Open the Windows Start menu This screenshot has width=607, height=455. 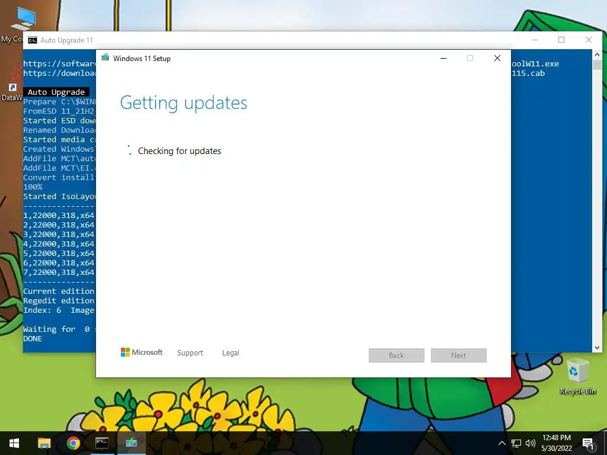click(x=14, y=443)
